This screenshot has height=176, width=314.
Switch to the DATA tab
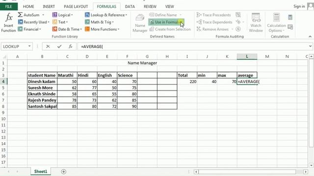[x=130, y=6]
